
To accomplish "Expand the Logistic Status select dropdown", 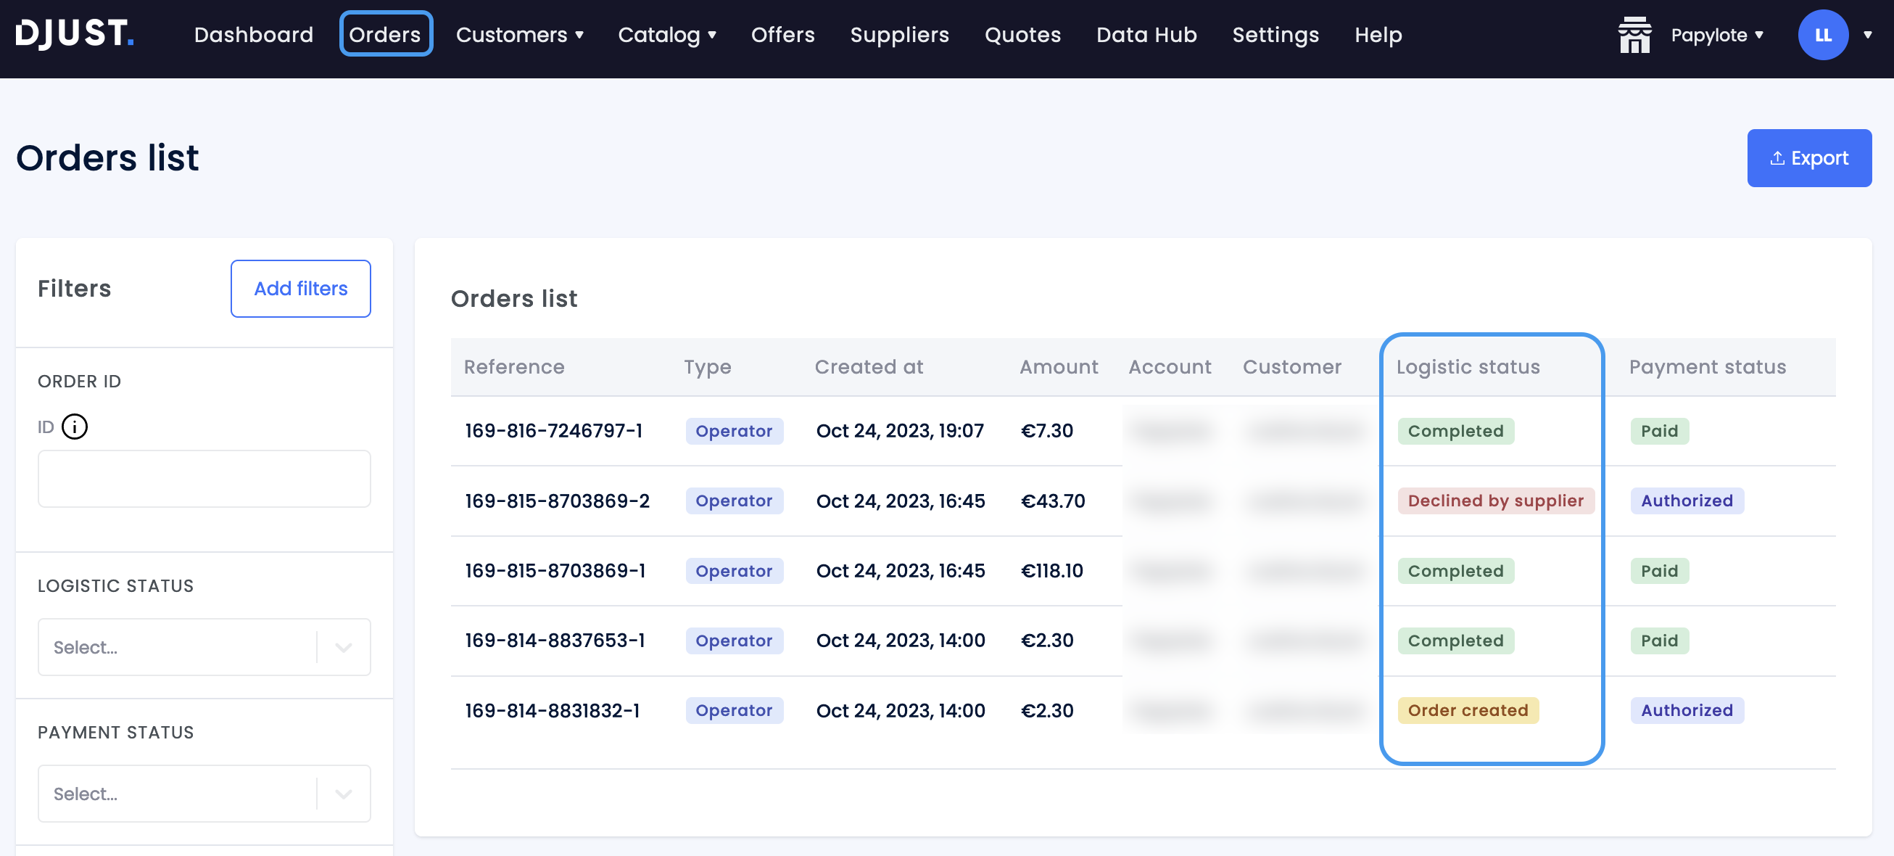I will 204,647.
